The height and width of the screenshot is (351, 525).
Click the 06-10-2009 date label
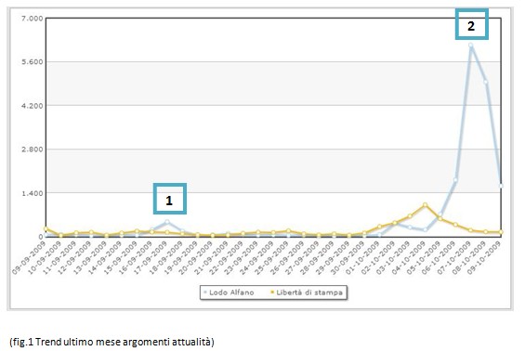439,258
